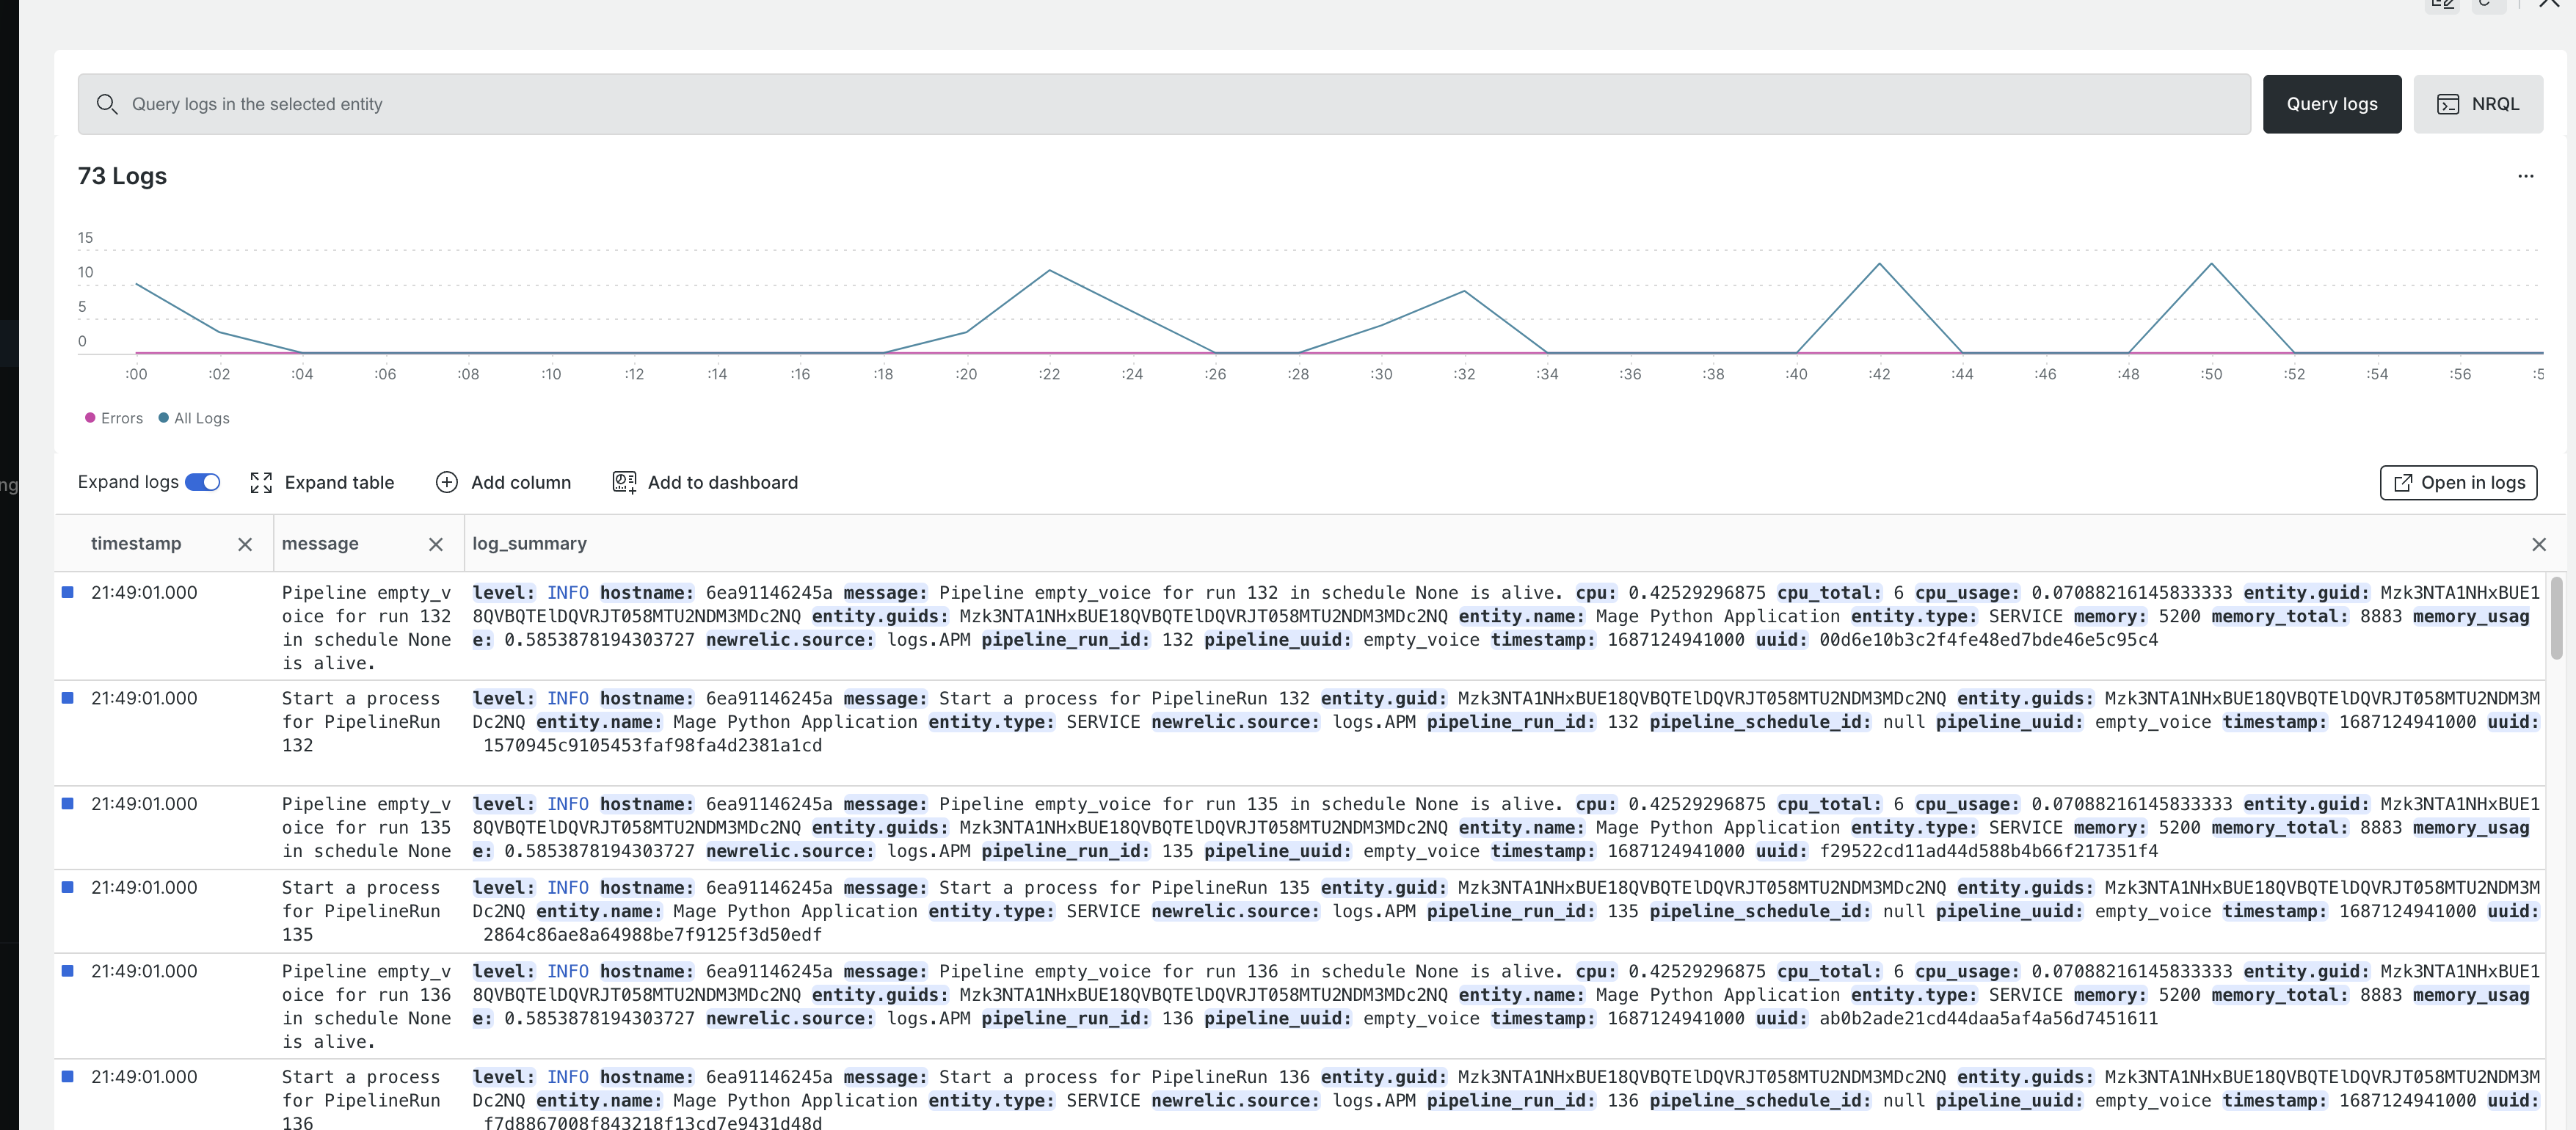Viewport: 2576px width, 1130px height.
Task: Open the 'Pipeline empty_voice for run 132' message cell
Action: 366,628
